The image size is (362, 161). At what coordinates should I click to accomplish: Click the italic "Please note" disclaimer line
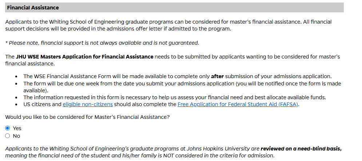102,43
